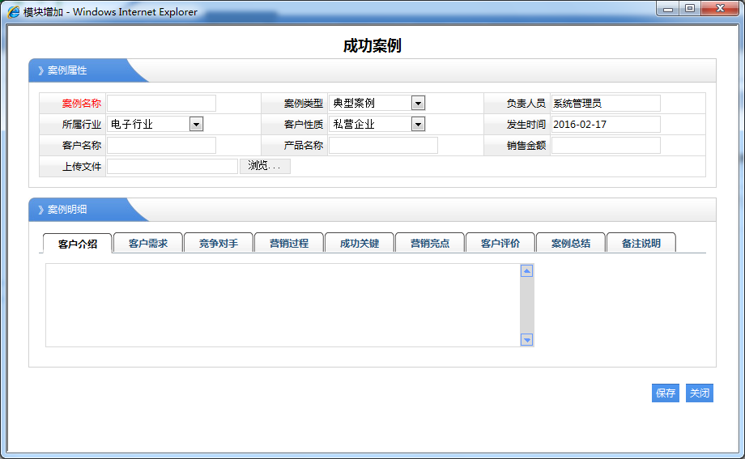Go to the 备注说明 tab
Image resolution: width=745 pixels, height=459 pixels.
coord(641,243)
